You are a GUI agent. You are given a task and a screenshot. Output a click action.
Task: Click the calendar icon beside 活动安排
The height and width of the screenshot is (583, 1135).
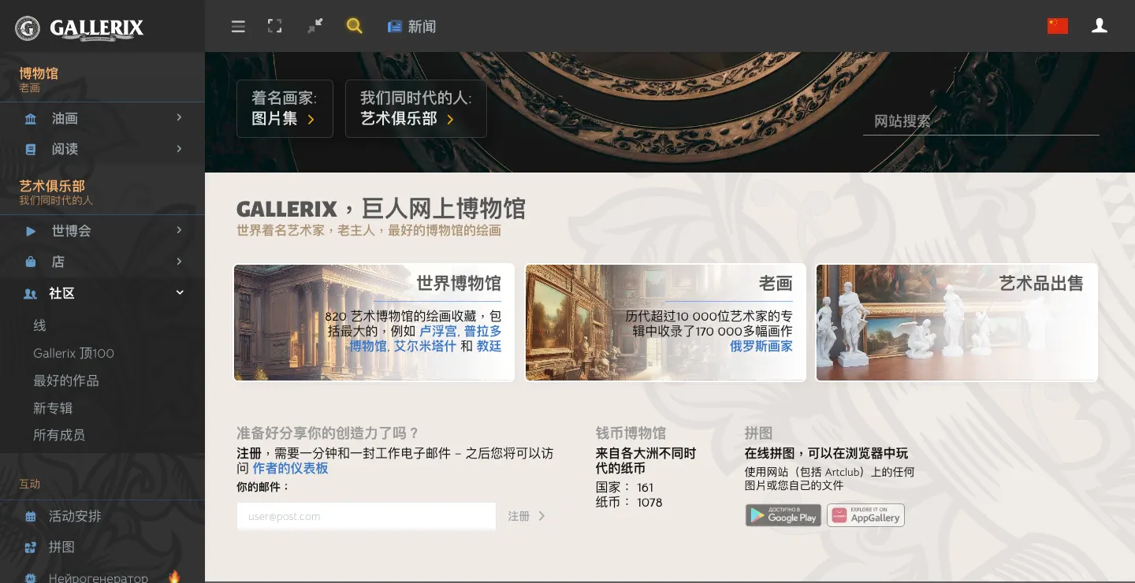tap(31, 517)
